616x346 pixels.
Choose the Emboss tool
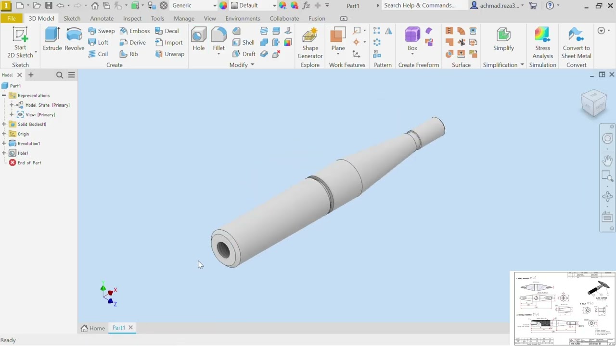[134, 31]
